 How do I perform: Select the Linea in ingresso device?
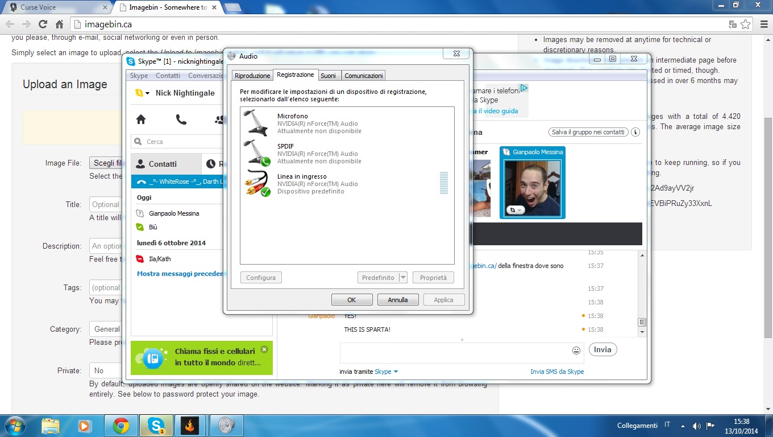(347, 183)
